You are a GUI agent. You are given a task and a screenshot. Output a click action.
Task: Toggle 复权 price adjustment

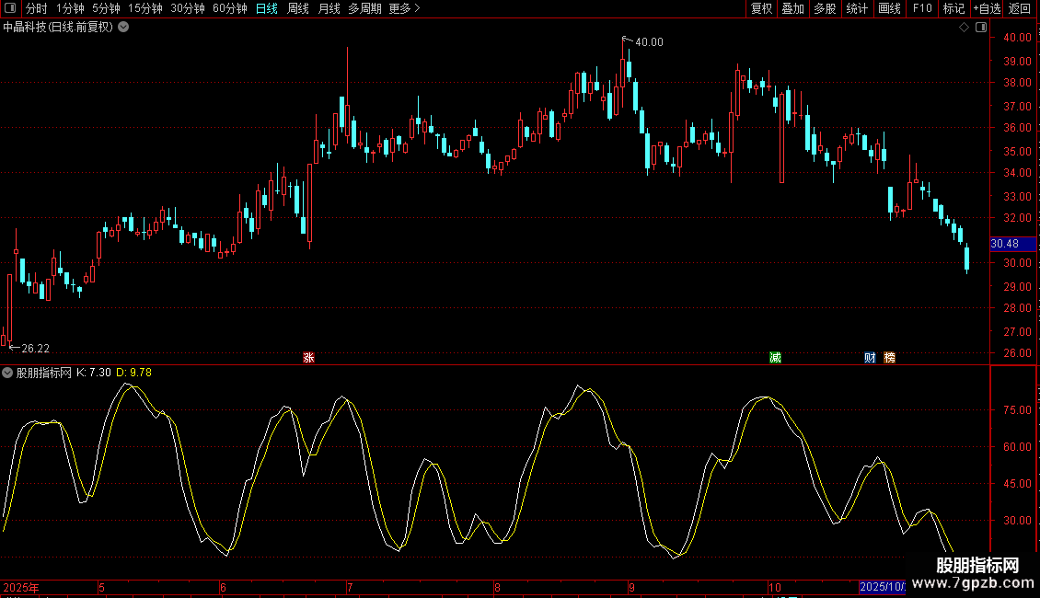pyautogui.click(x=761, y=8)
